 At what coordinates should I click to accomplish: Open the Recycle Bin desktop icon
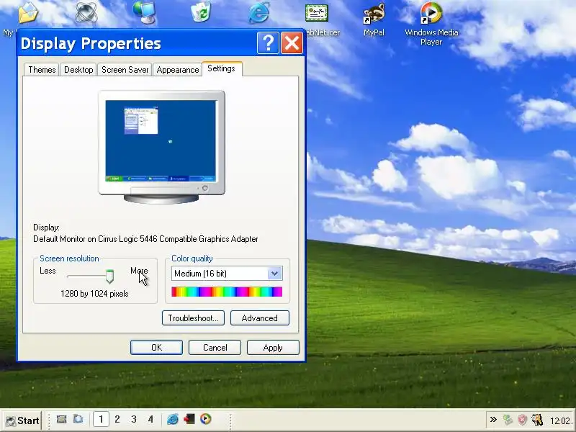pyautogui.click(x=201, y=12)
